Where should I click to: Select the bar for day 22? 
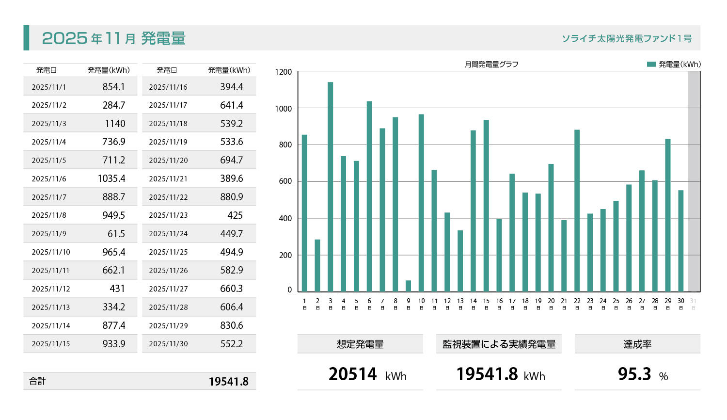point(577,210)
